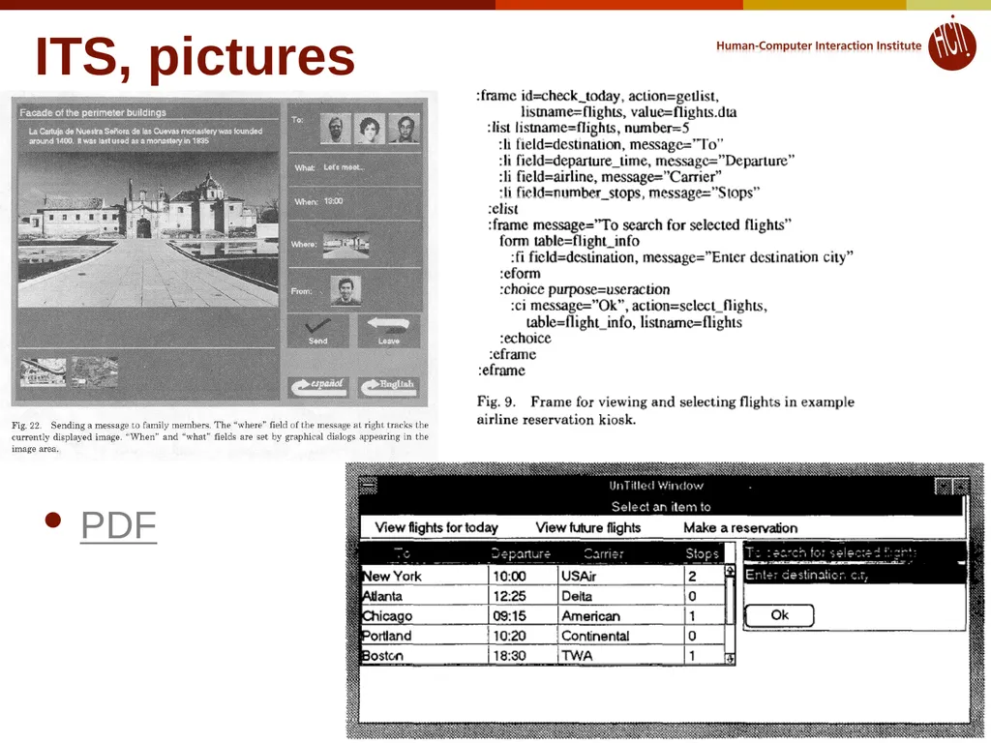
Task: Open the Make a reservation menu
Action: (x=740, y=527)
